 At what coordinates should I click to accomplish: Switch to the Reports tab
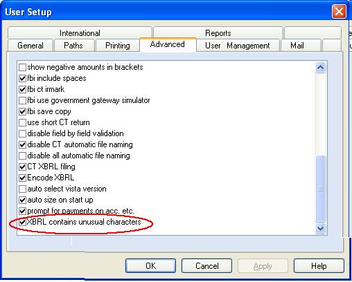tap(218, 33)
